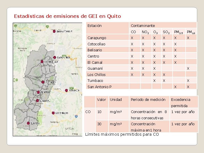This screenshot has width=204, height=153.
Task: Click the X under SO2 in Los Chillos row
Action: click(x=164, y=75)
